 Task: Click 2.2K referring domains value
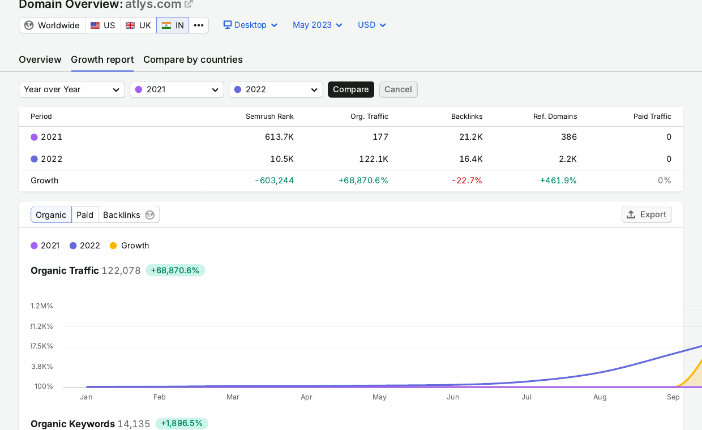(x=568, y=159)
